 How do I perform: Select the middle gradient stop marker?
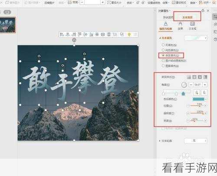click(x=176, y=94)
